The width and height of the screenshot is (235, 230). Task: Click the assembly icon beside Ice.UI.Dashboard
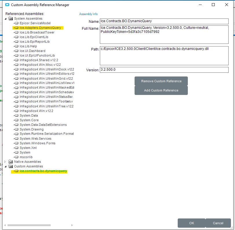[16, 51]
